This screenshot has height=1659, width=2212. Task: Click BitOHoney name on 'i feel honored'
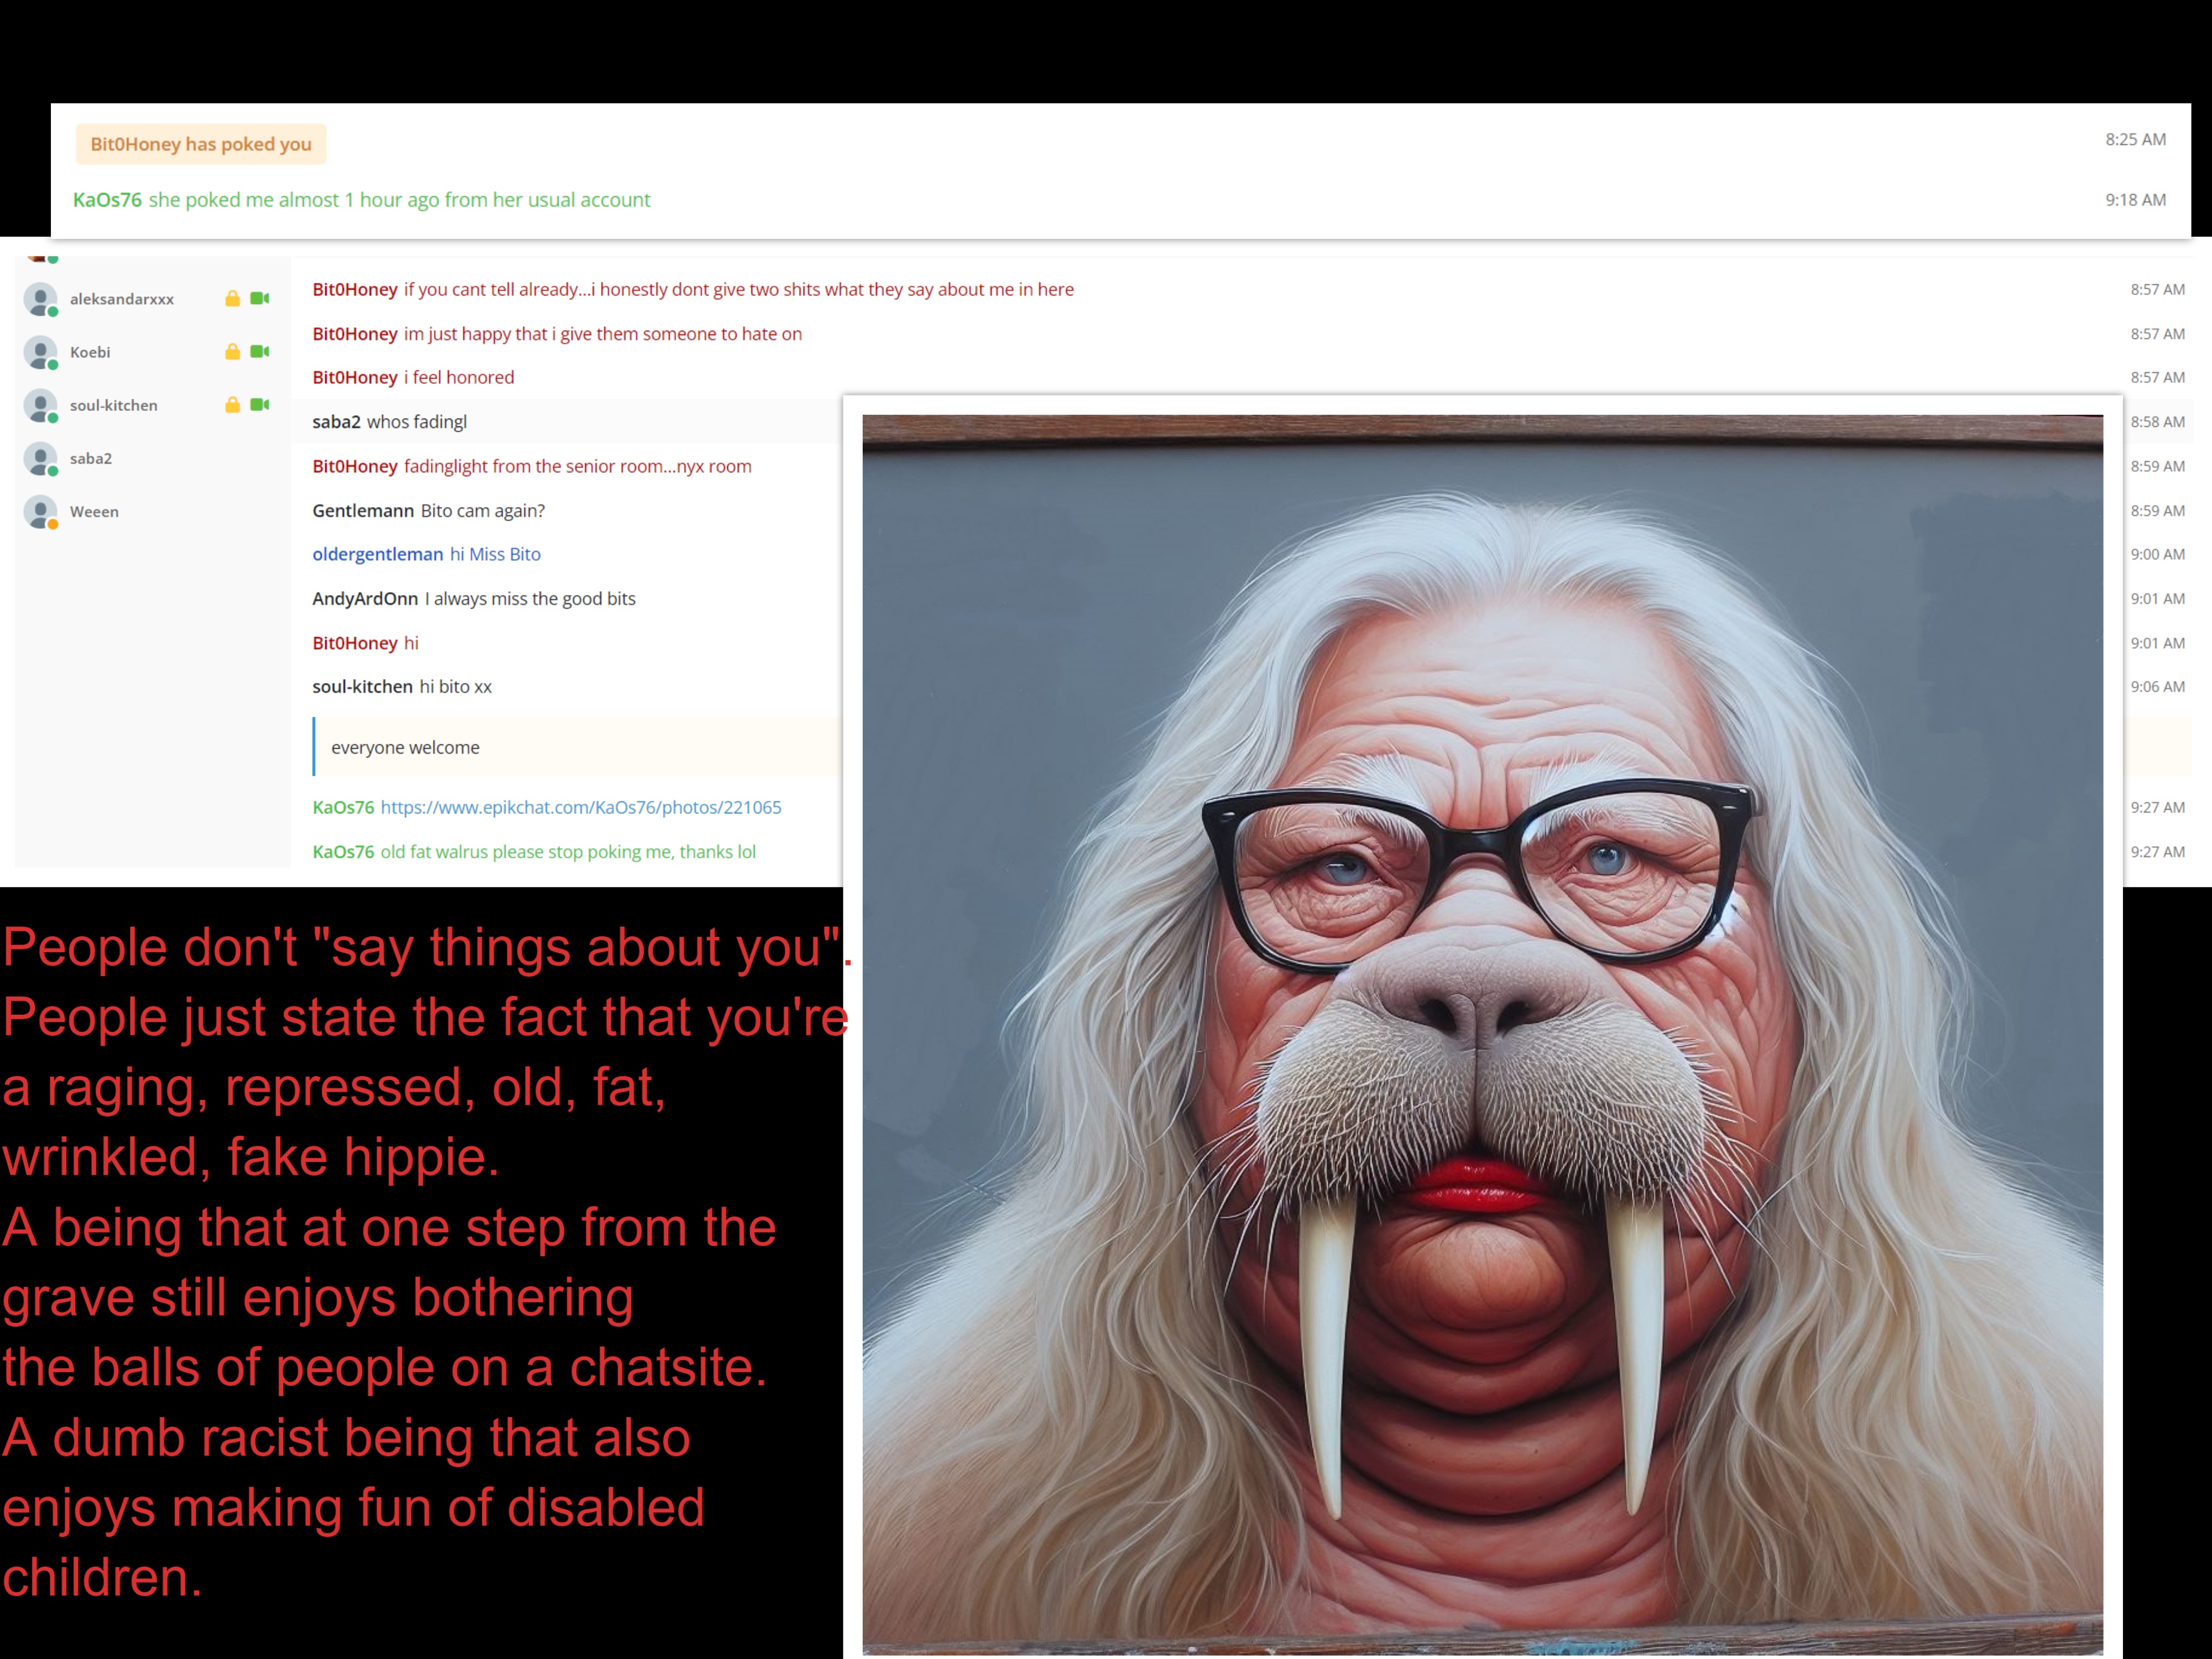[355, 377]
